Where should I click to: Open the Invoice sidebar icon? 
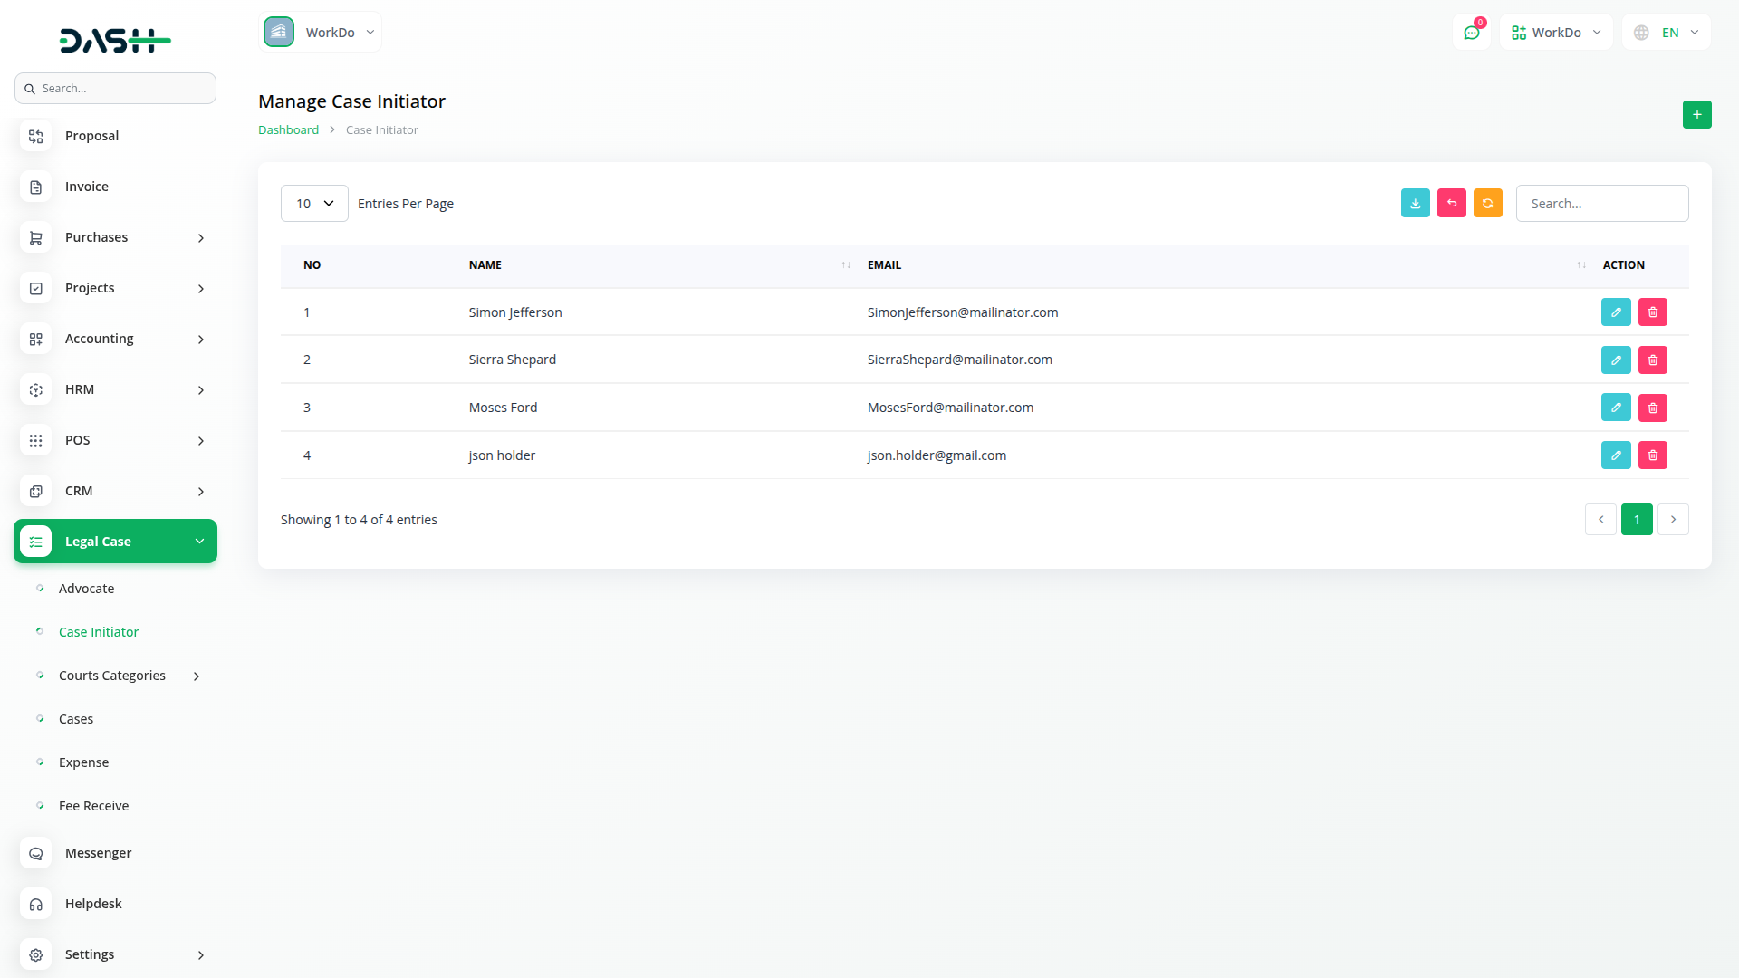[x=35, y=187]
